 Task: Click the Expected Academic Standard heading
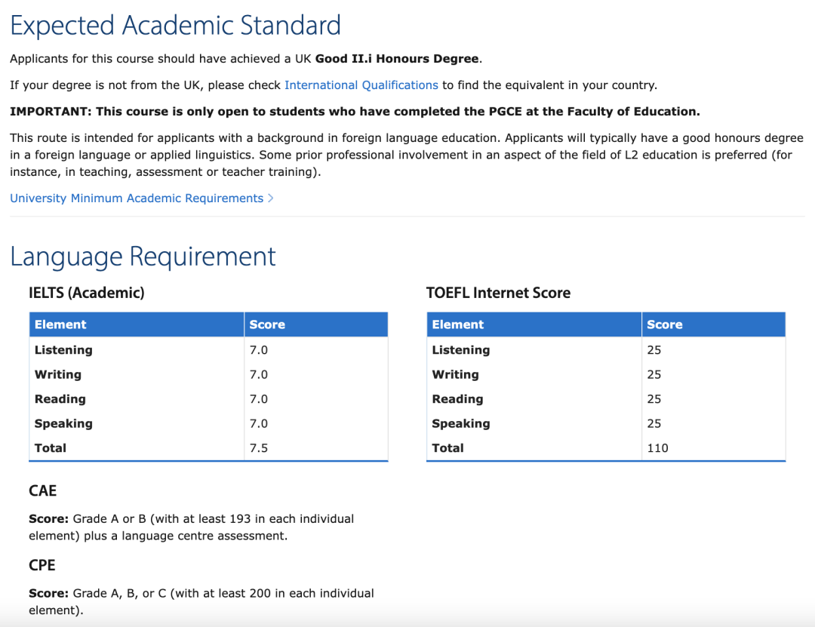[x=175, y=26]
